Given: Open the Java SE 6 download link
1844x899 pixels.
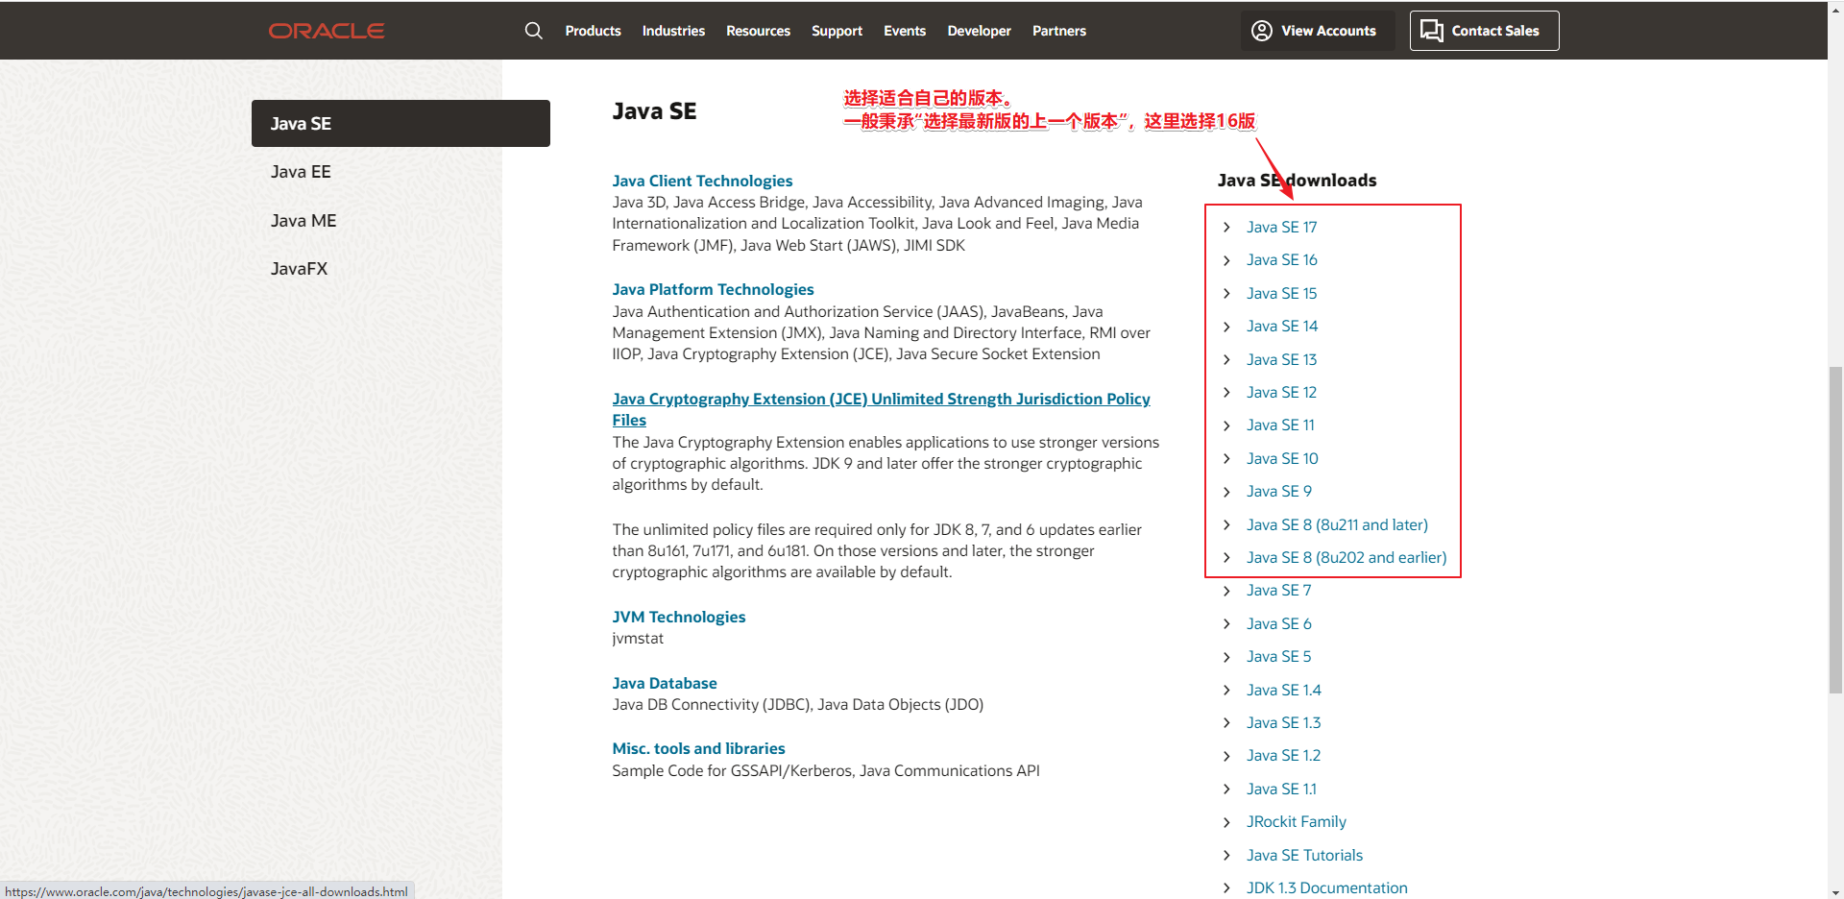Looking at the screenshot, I should tap(1278, 623).
